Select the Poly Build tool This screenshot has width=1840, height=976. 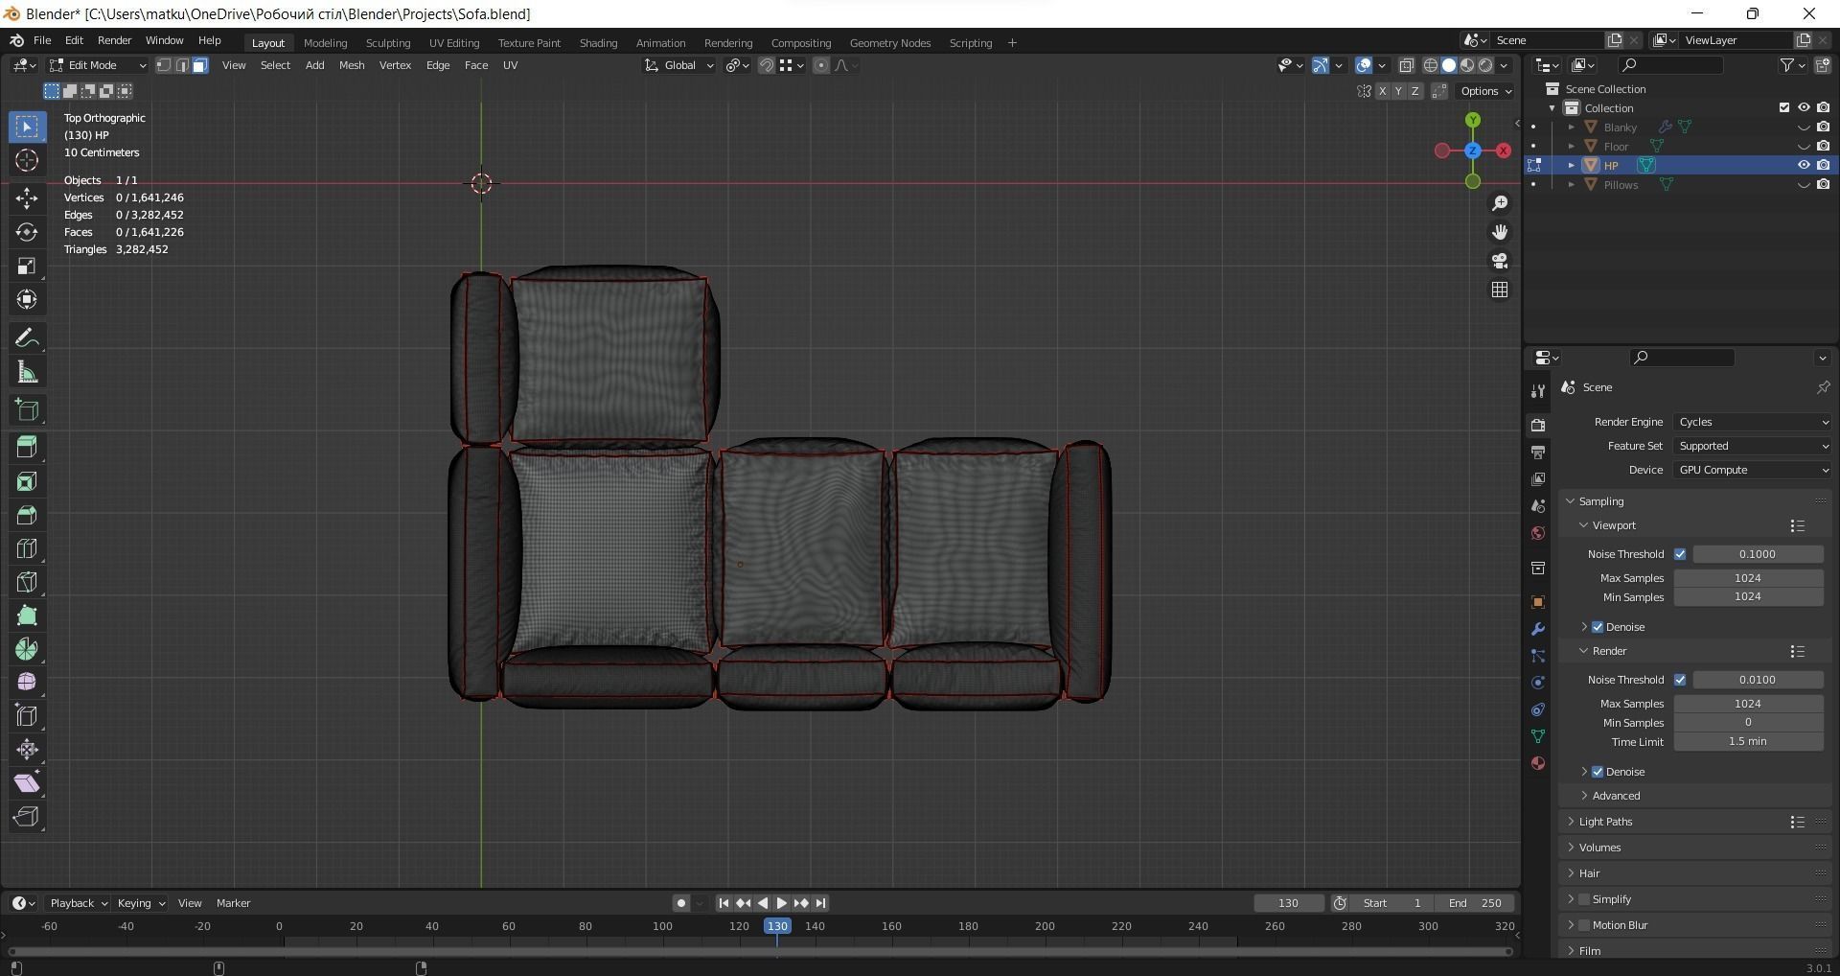[27, 616]
